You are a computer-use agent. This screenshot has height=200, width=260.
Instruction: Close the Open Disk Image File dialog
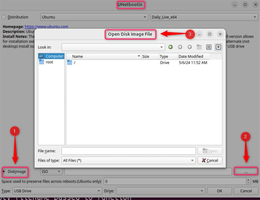pos(220,34)
